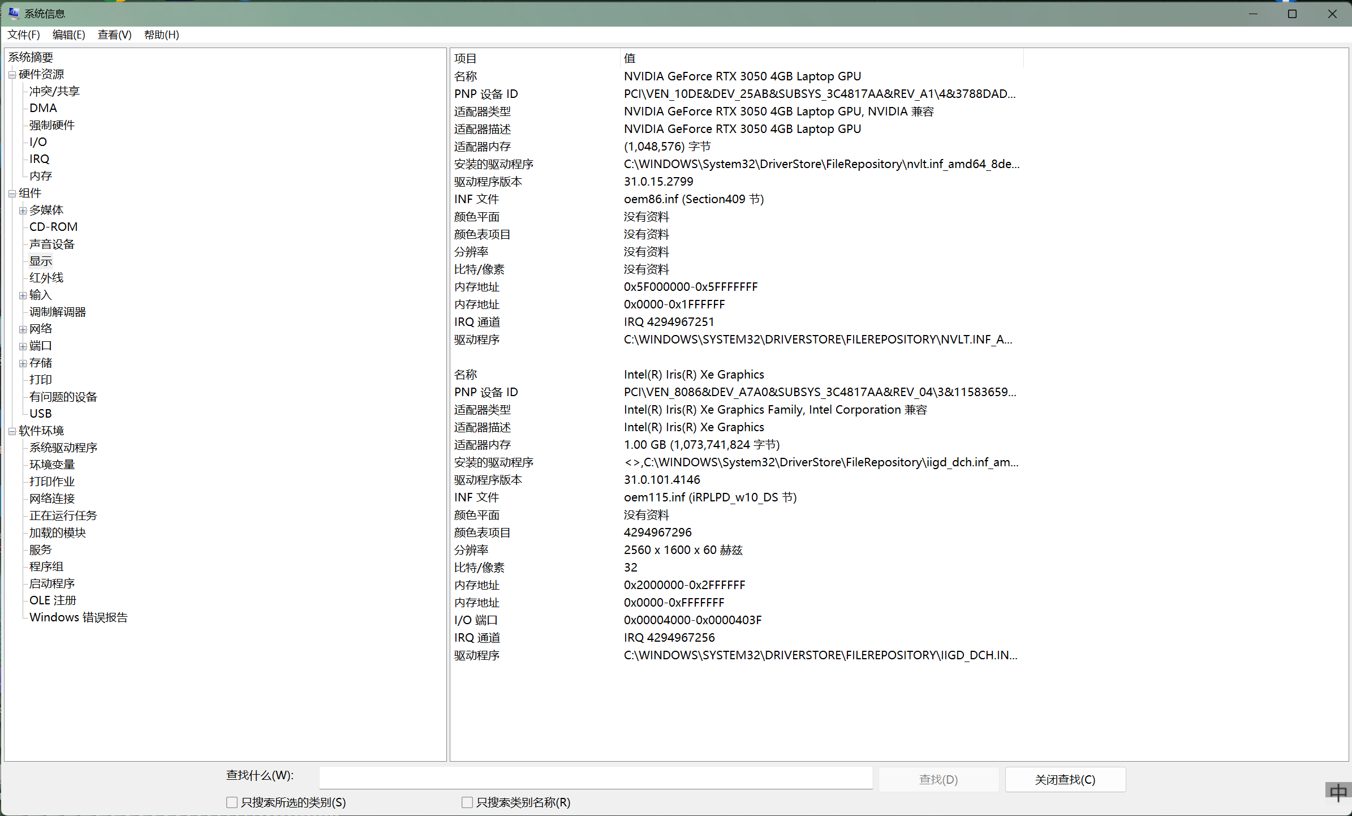The height and width of the screenshot is (816, 1352).
Task: Enable 只搜索类别名称(R) checkbox
Action: coord(467,802)
